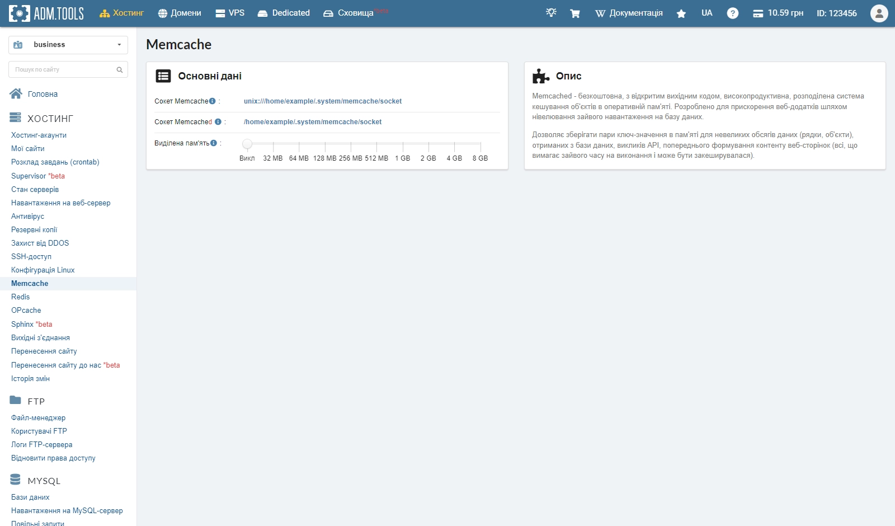Open favorites star icon
This screenshot has width=895, height=526.
(681, 13)
